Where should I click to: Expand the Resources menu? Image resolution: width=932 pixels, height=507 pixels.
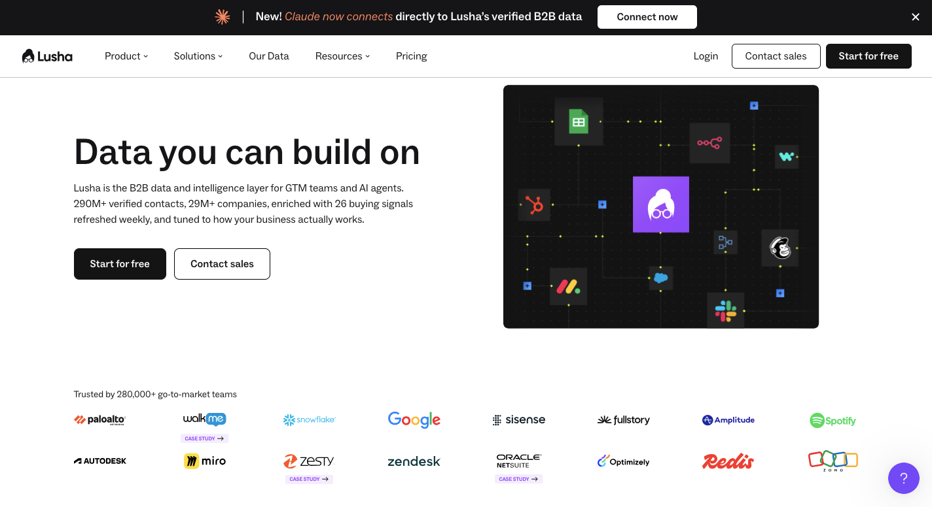pos(342,56)
